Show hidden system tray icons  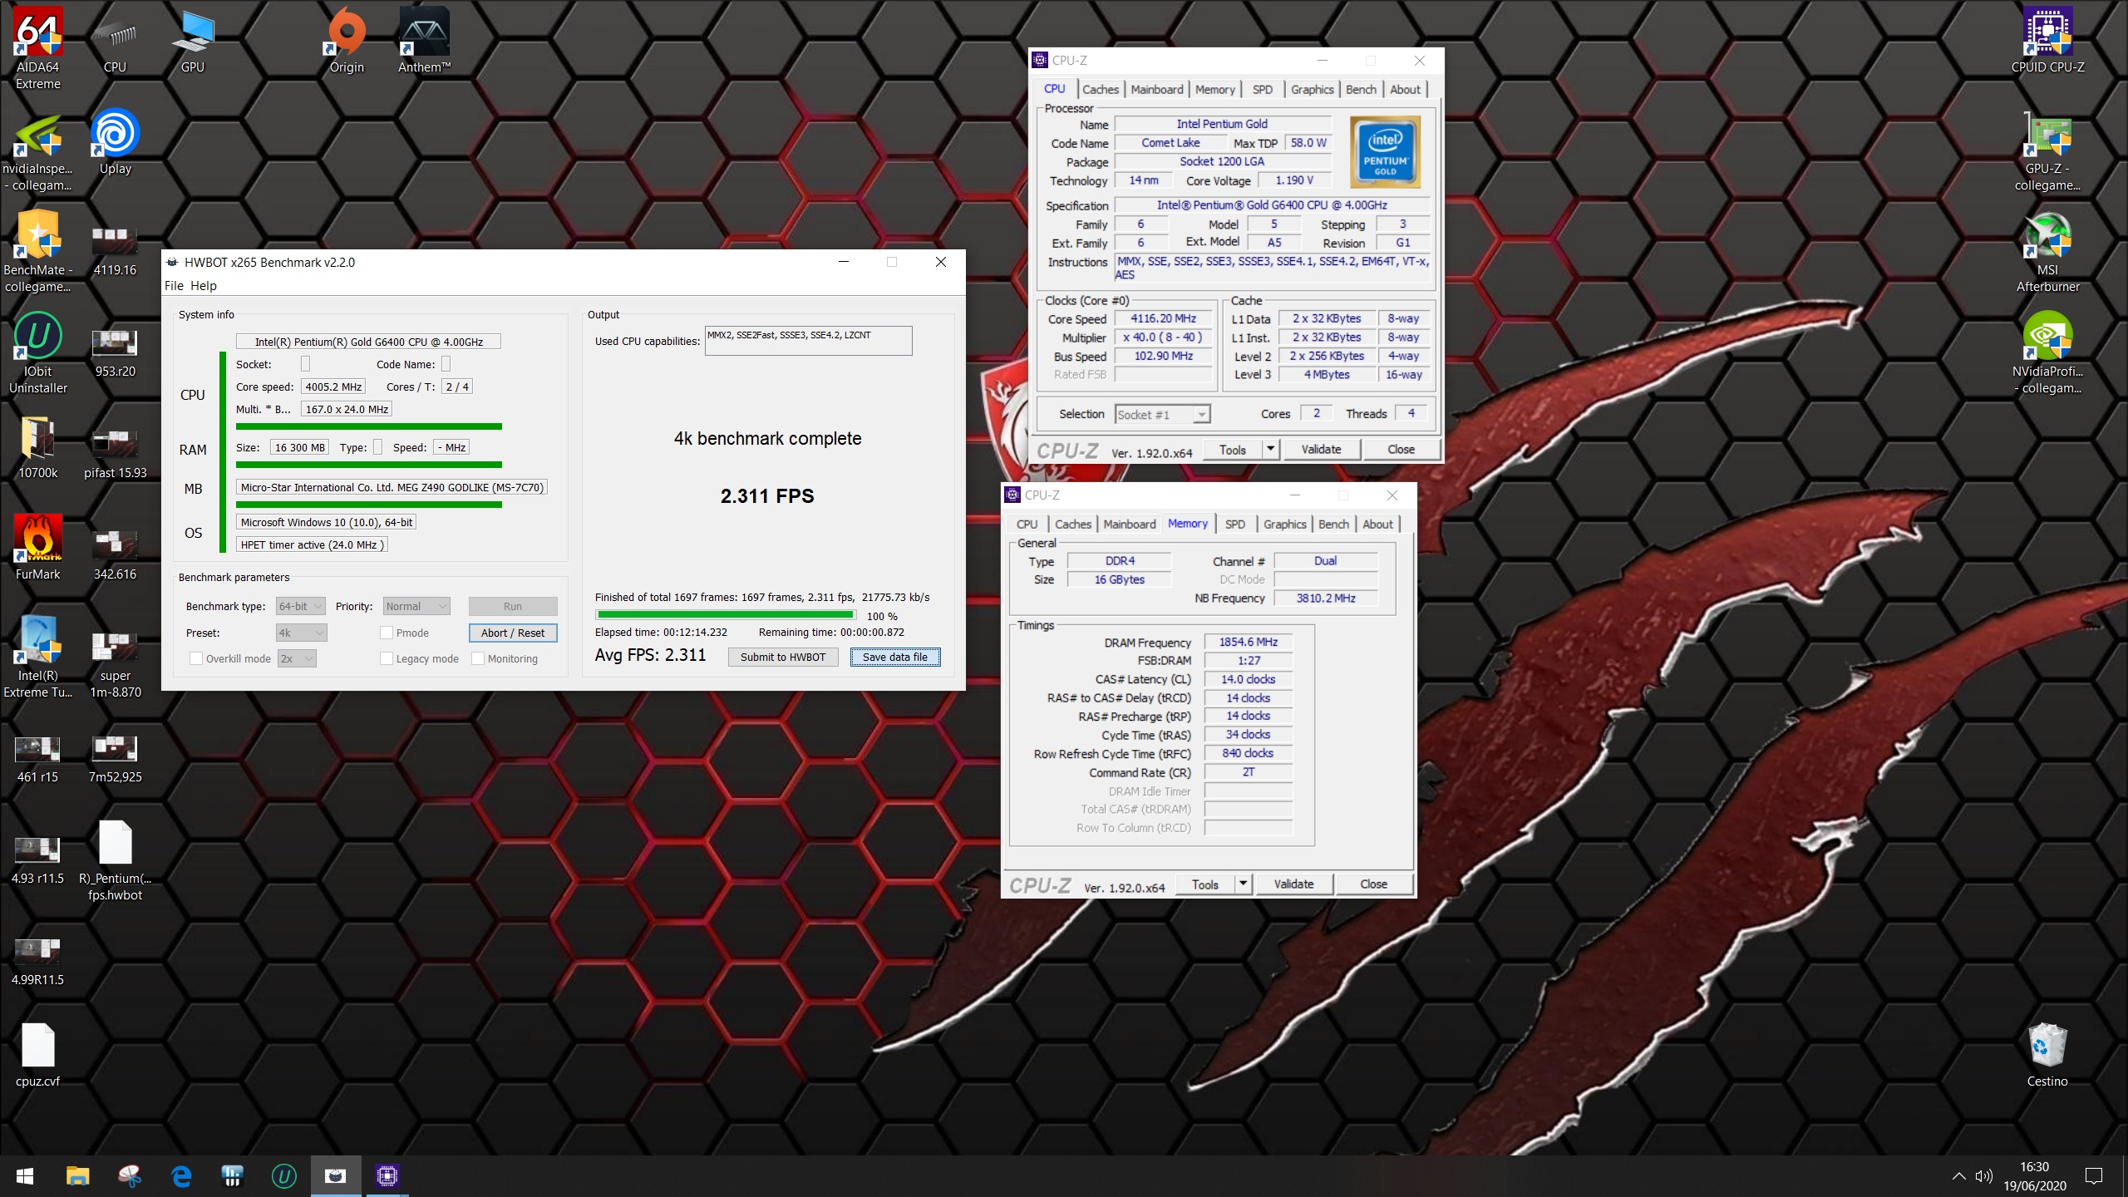[1958, 1176]
